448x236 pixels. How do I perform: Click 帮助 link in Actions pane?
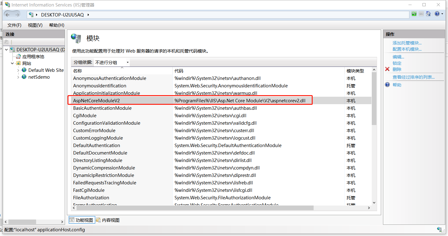click(x=397, y=85)
